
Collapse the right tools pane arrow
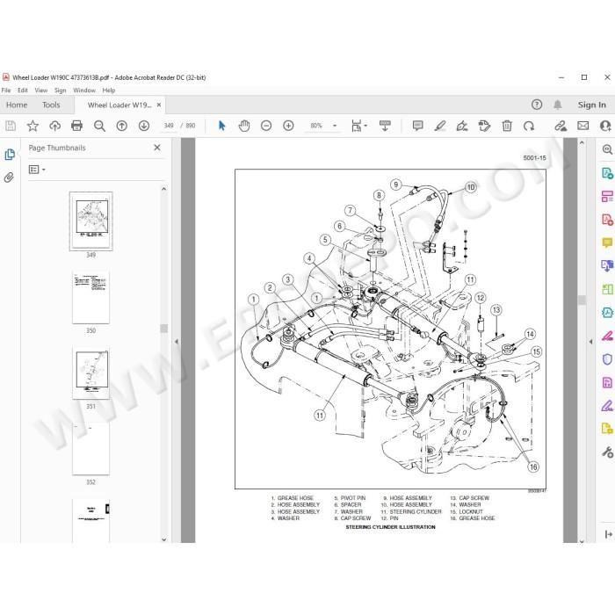[590, 342]
